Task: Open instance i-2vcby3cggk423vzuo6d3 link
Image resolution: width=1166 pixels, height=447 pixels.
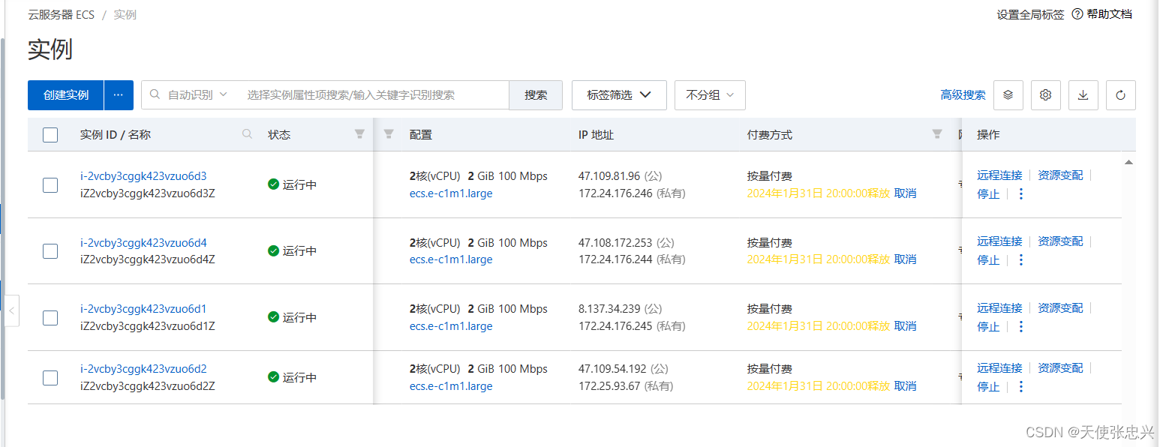Action: (x=143, y=176)
